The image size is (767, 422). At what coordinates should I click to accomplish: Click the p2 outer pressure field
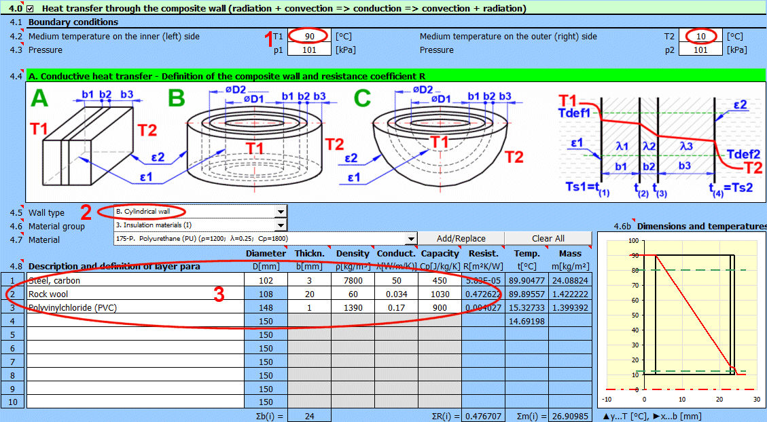[x=700, y=50]
